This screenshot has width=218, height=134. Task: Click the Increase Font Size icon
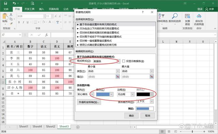pyautogui.click(x=56, y=16)
